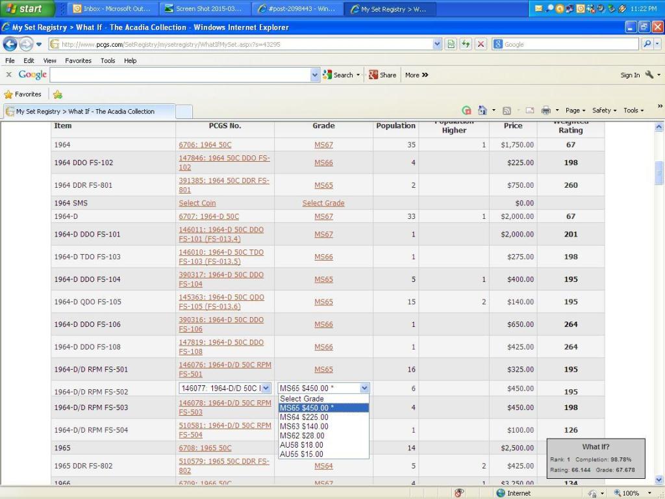Click Select Coin link for 1964 SMS
This screenshot has width=665, height=499.
coord(197,203)
